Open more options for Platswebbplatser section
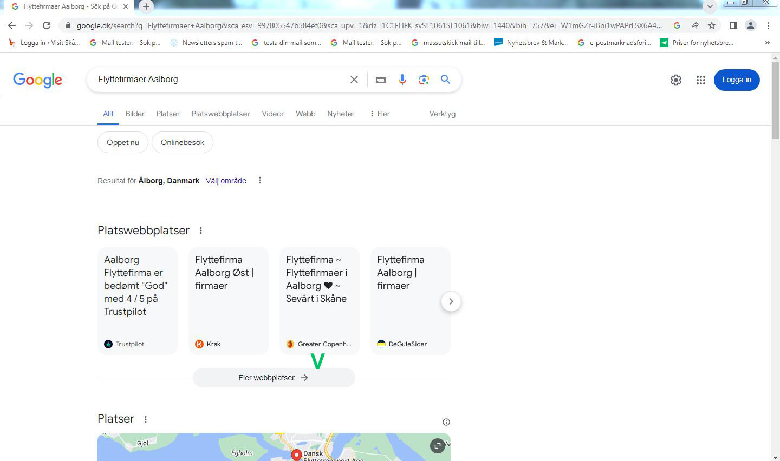Viewport: 780px width, 461px height. [x=201, y=230]
